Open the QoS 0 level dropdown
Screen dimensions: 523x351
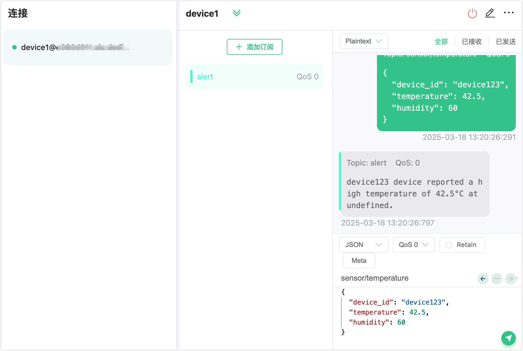coord(413,245)
